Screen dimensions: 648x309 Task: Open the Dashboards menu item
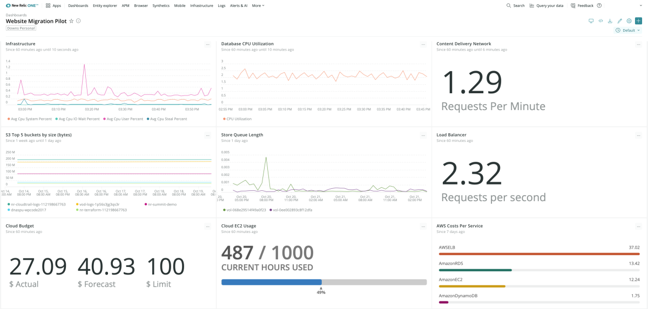78,5
